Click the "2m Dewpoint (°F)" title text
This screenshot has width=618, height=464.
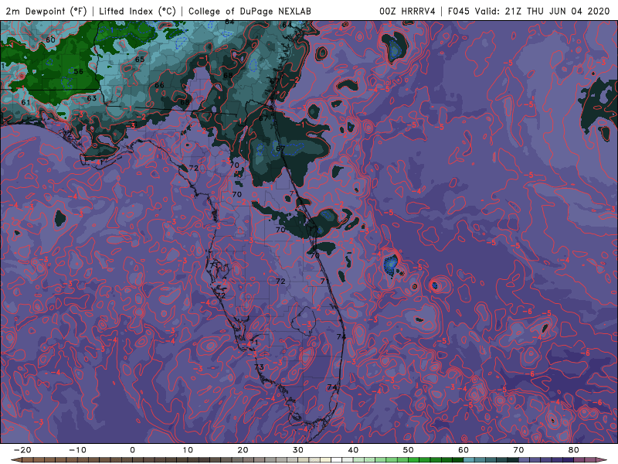pyautogui.click(x=46, y=11)
